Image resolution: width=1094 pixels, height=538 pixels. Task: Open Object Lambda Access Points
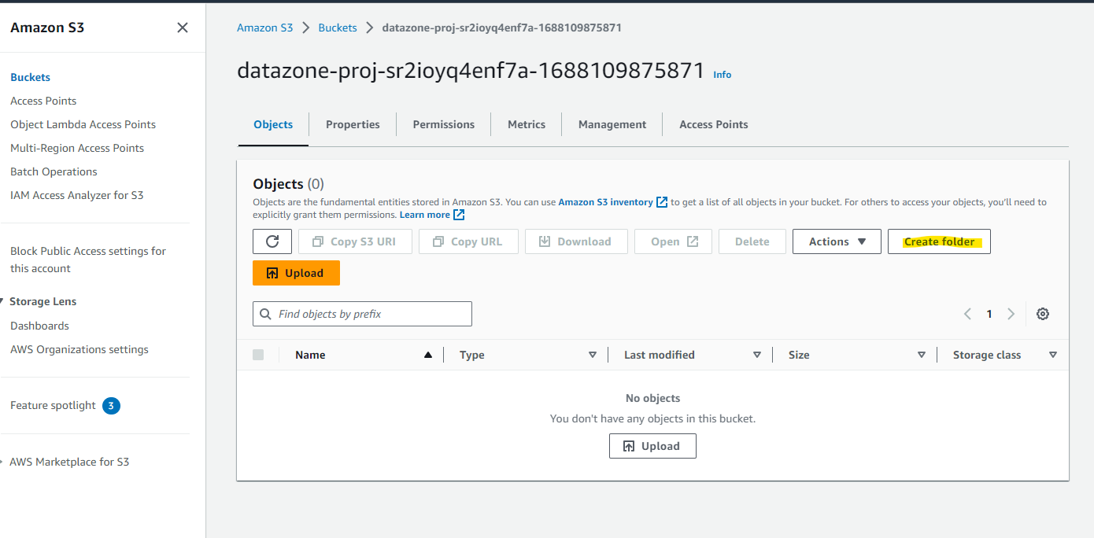click(x=83, y=124)
